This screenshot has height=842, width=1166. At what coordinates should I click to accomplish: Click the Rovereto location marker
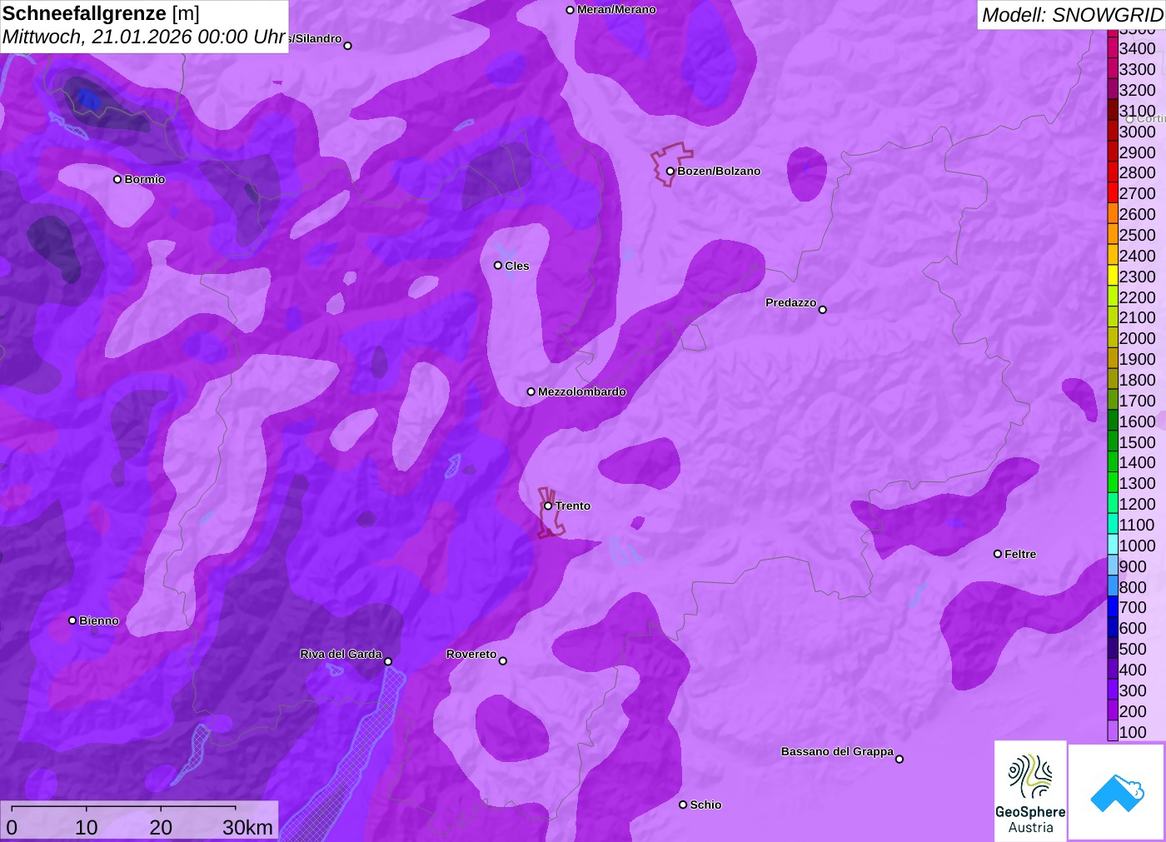pos(502,661)
